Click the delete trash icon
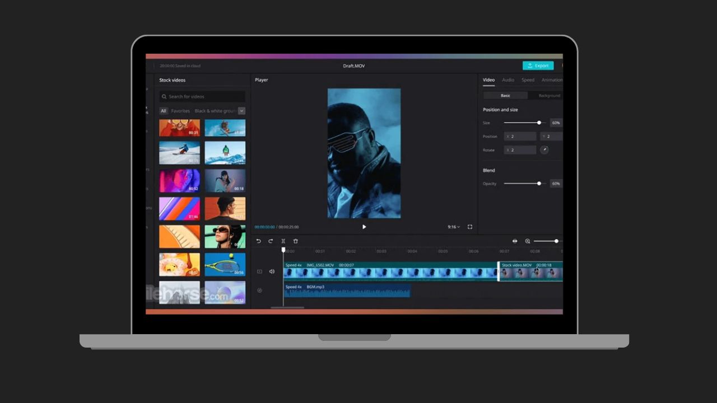This screenshot has width=717, height=403. tap(295, 241)
